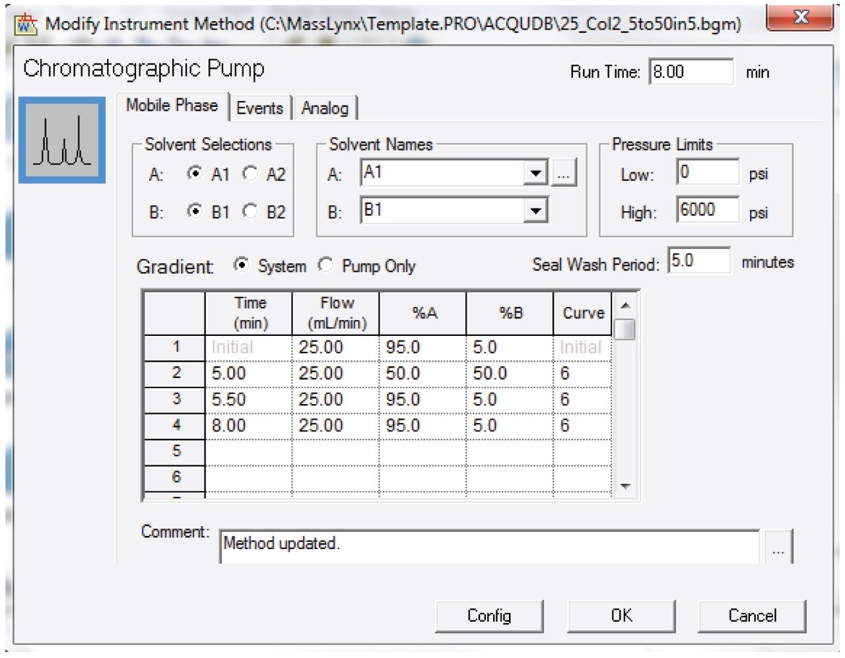This screenshot has height=658, width=845.
Task: Choose Pump Only gradient option
Action: [325, 265]
